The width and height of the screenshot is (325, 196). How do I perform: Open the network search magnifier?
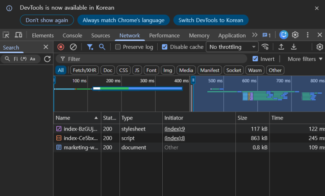pyautogui.click(x=102, y=47)
